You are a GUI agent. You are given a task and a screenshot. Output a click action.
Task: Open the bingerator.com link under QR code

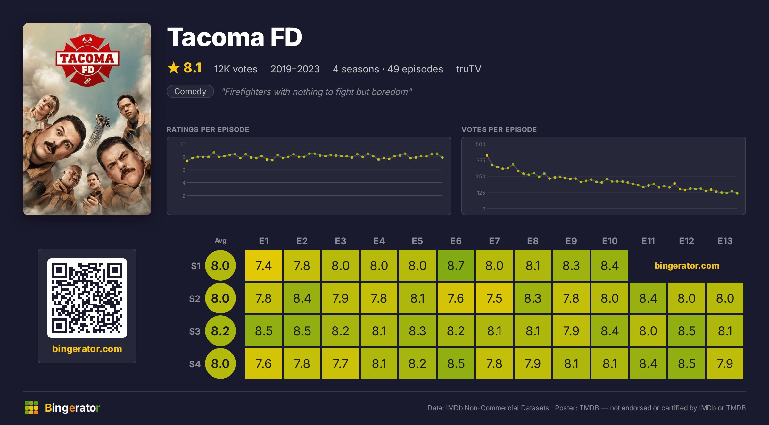tap(87, 349)
